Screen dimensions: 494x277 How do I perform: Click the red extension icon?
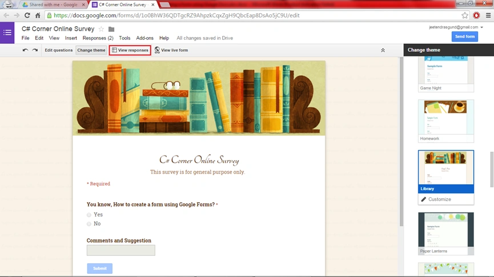click(476, 15)
